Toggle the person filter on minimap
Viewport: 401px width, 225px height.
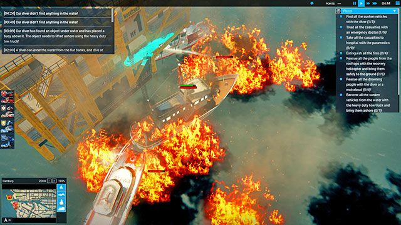61,202
